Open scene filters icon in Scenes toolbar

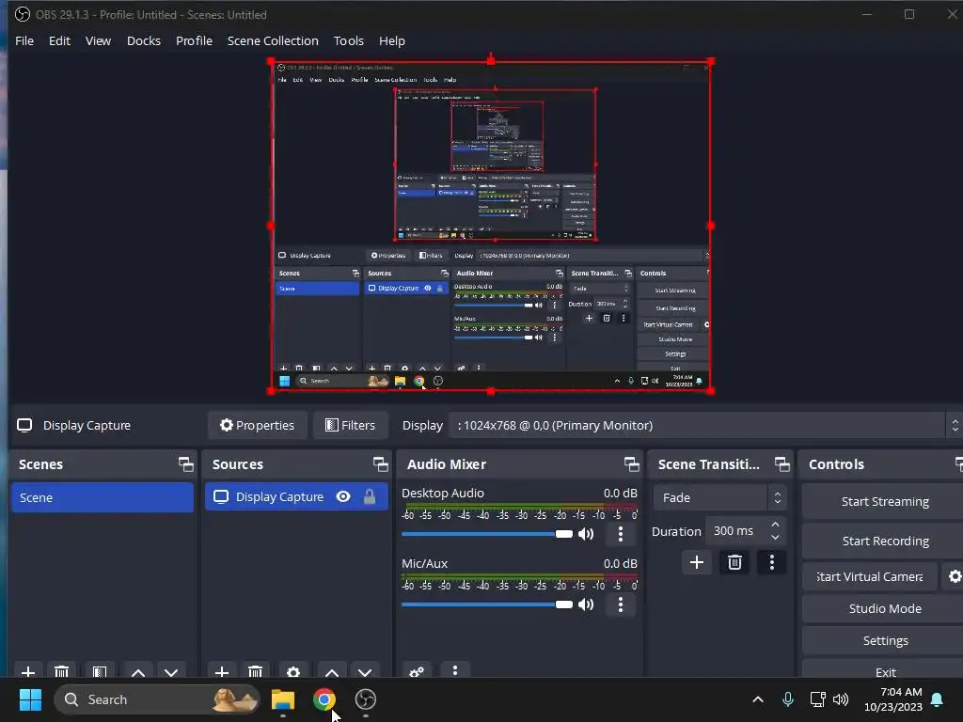(x=100, y=671)
